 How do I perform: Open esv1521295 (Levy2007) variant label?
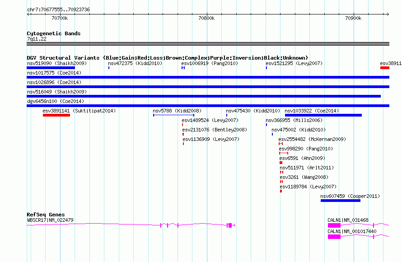click(294, 63)
